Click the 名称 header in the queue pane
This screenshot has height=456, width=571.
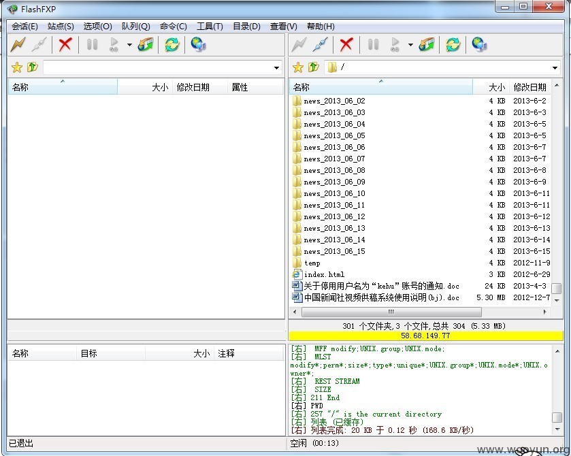tap(42, 353)
